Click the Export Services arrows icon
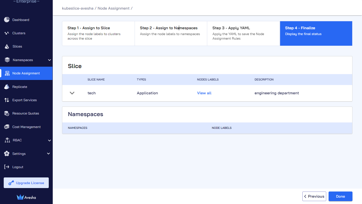 [7, 100]
